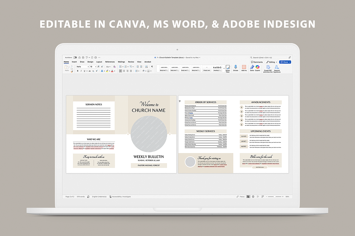
Task: Click the Paste button
Action: [67, 68]
